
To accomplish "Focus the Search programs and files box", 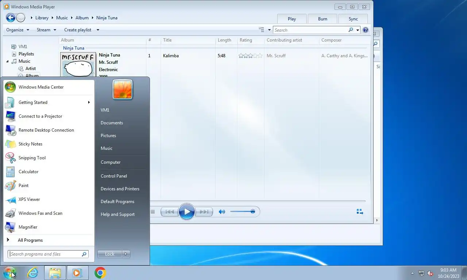I will [48, 254].
